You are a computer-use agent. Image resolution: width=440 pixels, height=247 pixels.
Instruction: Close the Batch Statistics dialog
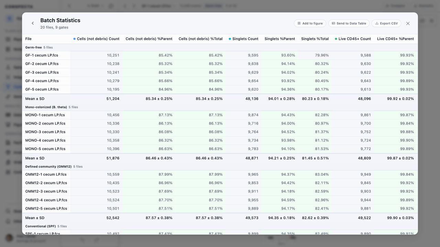(x=408, y=23)
